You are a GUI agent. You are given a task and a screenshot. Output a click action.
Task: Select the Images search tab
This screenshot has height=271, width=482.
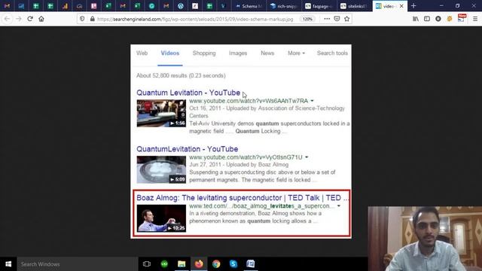tap(238, 53)
